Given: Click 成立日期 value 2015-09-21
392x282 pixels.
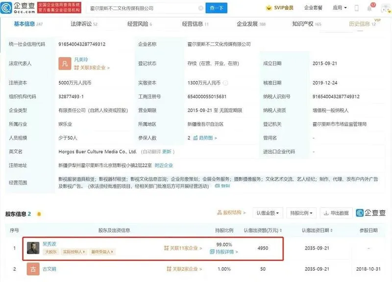Looking at the screenshot, I should tap(324, 64).
